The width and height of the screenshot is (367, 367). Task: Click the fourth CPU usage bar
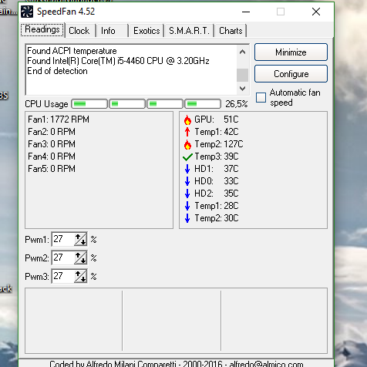click(x=203, y=104)
